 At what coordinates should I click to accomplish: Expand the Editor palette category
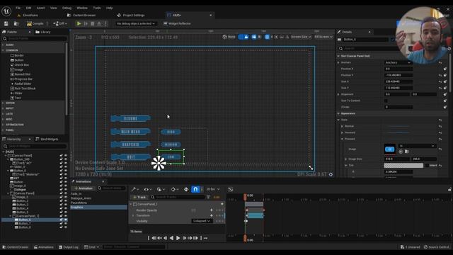[3, 103]
